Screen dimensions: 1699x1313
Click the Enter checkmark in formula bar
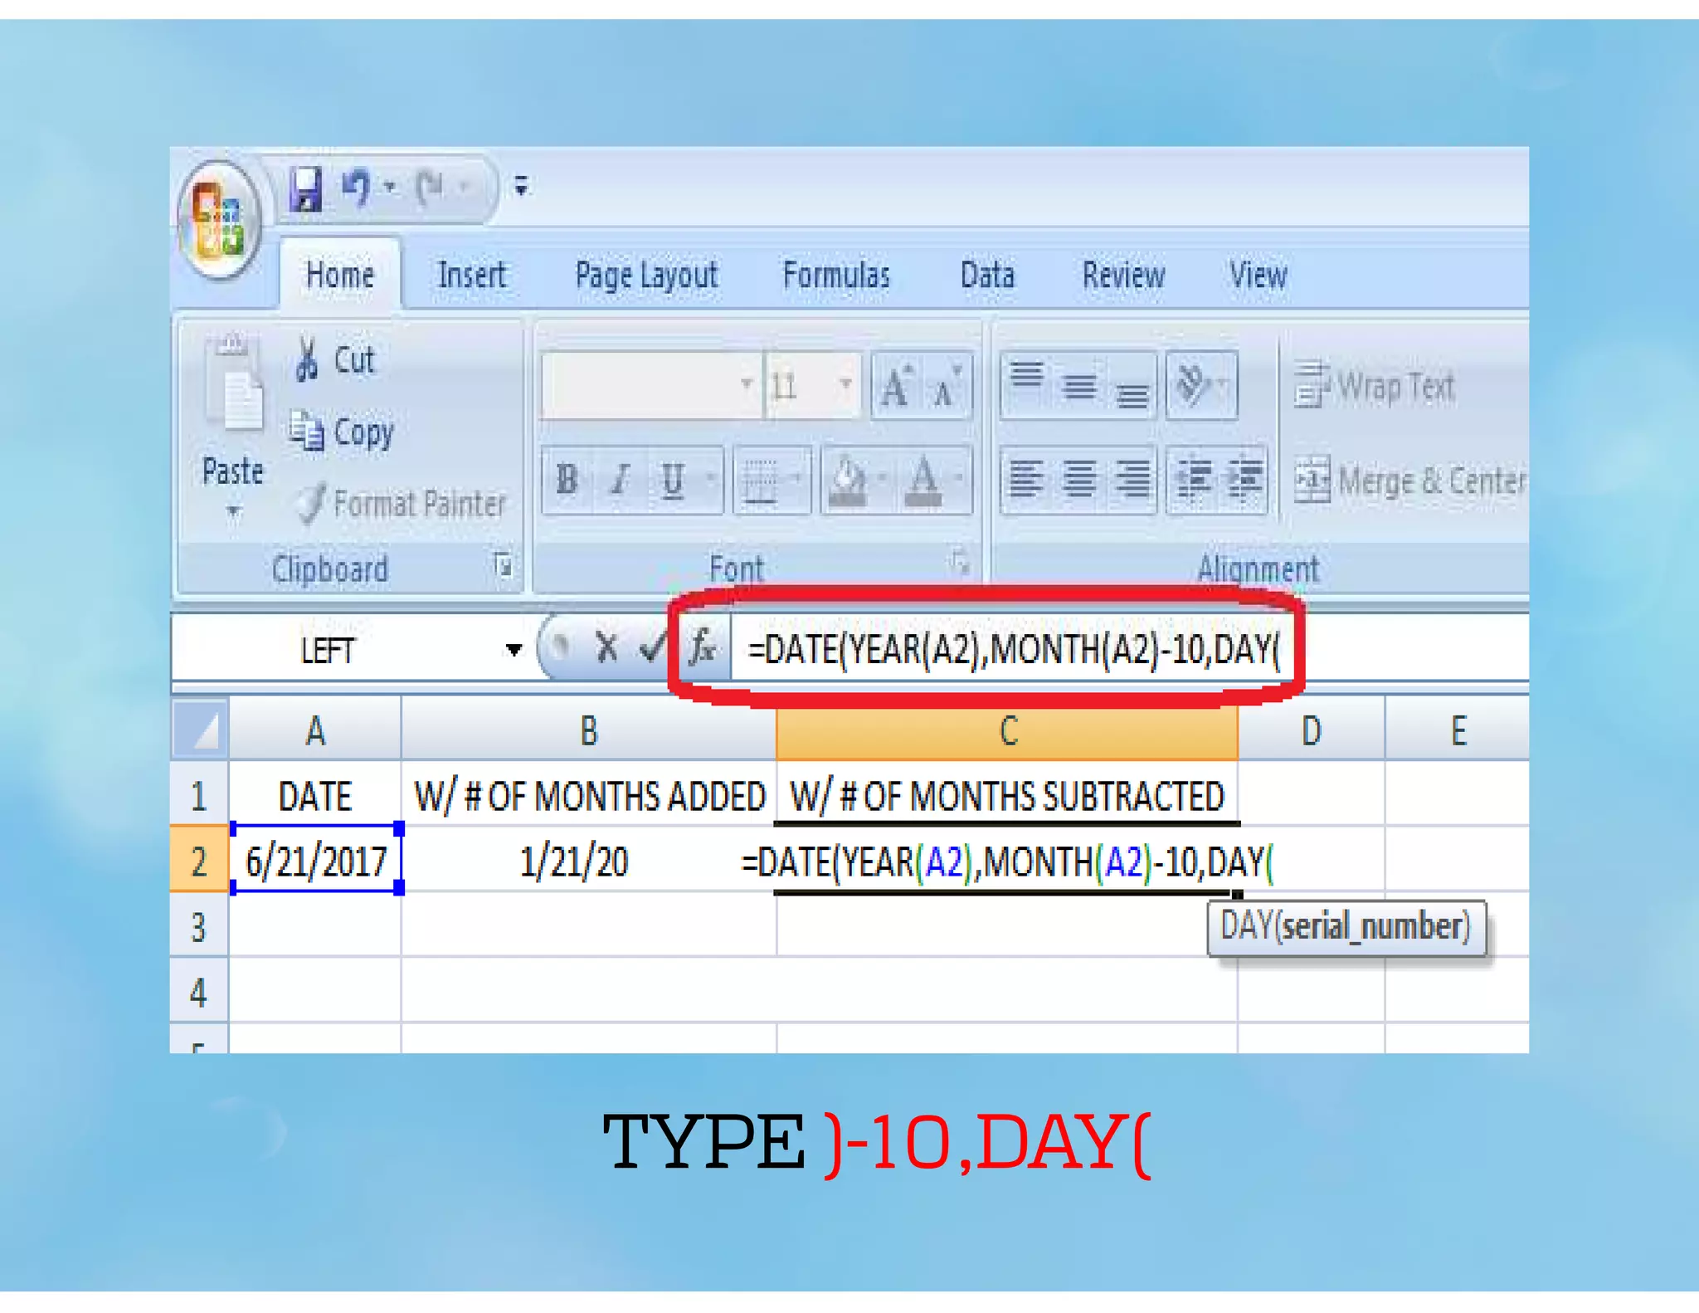pos(652,647)
